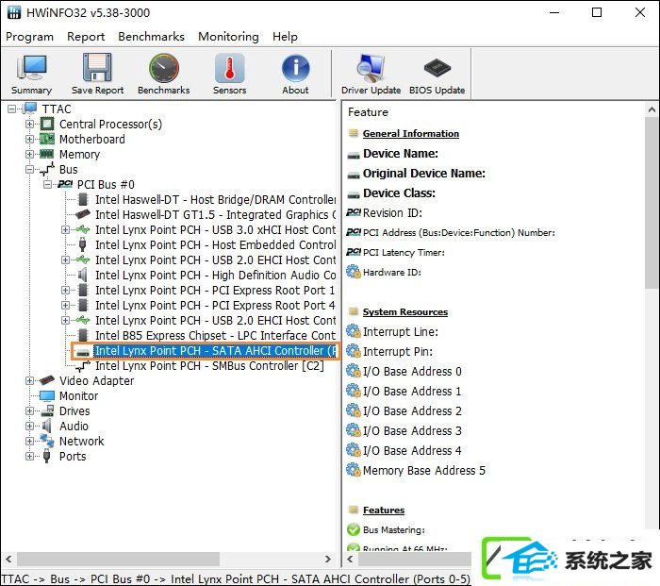Click the Motherboard icon in tree
660x586 pixels.
[x=47, y=139]
